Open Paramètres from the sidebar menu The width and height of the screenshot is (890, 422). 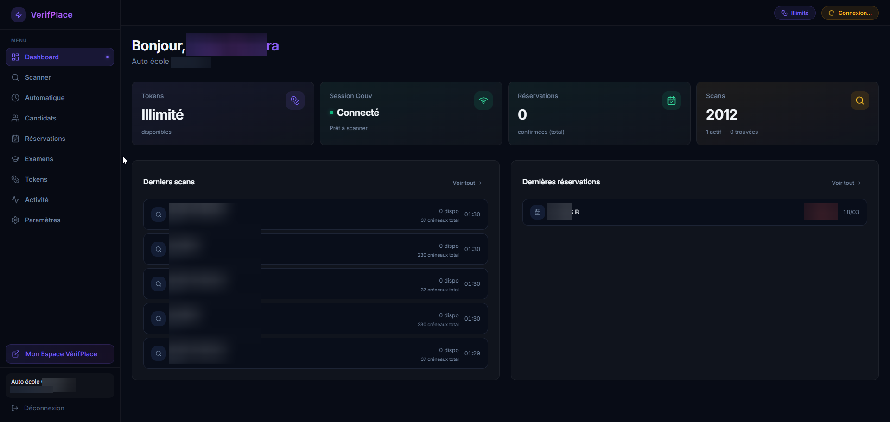click(x=43, y=220)
